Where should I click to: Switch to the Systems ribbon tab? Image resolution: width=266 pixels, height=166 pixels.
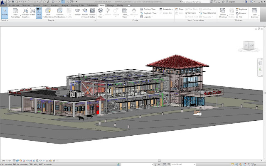[36, 5]
